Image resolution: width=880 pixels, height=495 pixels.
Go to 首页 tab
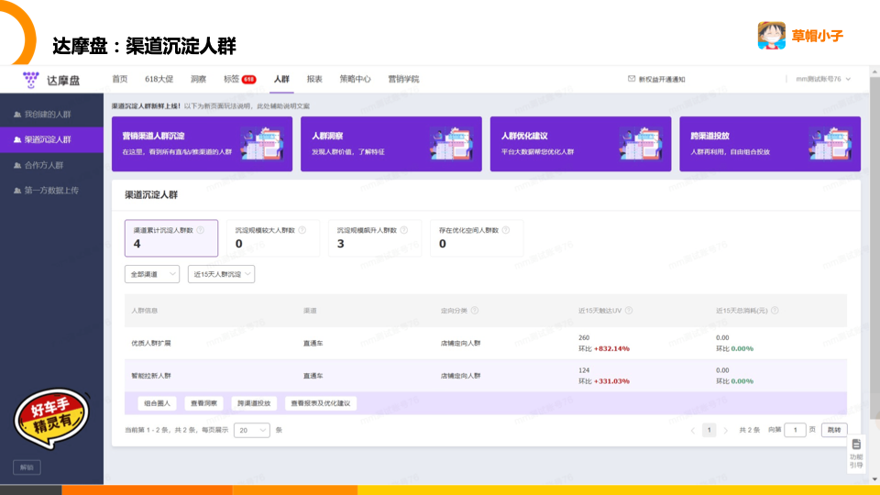point(119,79)
